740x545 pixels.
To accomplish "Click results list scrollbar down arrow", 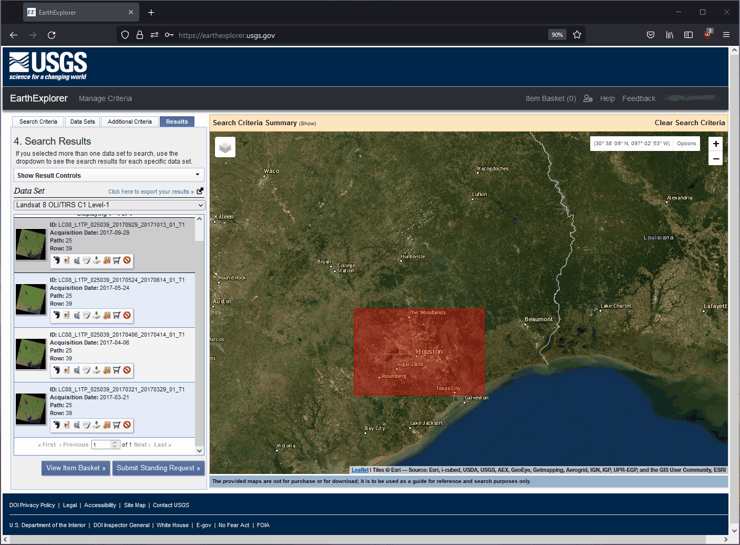I will point(199,451).
